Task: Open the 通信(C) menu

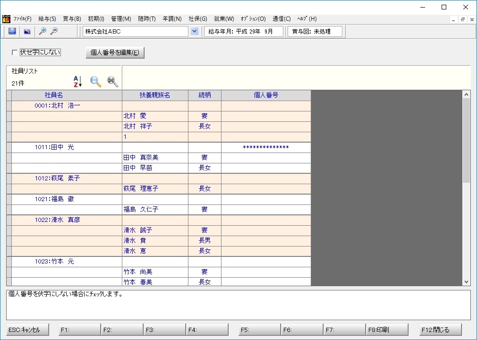Action: (x=281, y=19)
